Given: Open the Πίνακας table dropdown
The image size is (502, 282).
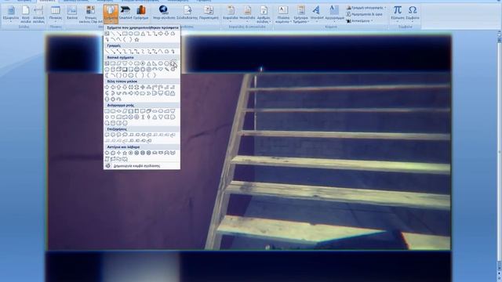Looking at the screenshot, I should click(56, 15).
